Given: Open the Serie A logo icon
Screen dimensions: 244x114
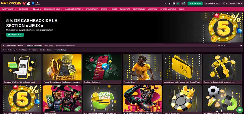Looking at the screenshot, I should [x=33, y=3].
